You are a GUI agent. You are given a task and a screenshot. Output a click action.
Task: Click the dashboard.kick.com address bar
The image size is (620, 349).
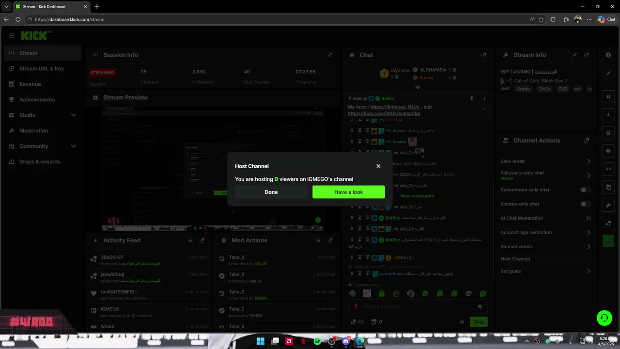pos(276,19)
